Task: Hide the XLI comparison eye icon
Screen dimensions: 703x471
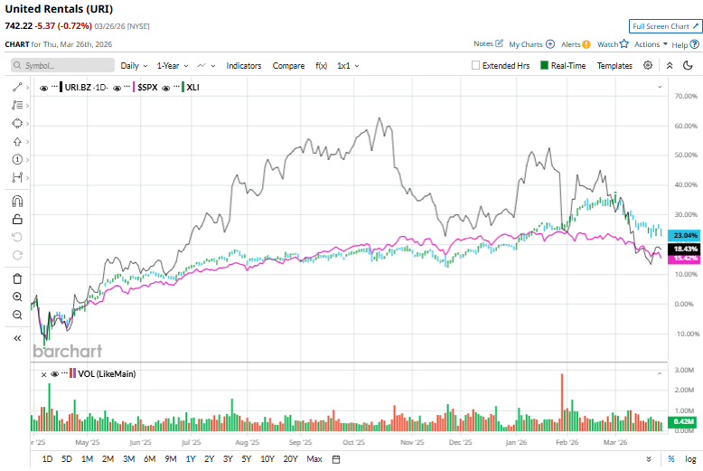Action: 166,88
